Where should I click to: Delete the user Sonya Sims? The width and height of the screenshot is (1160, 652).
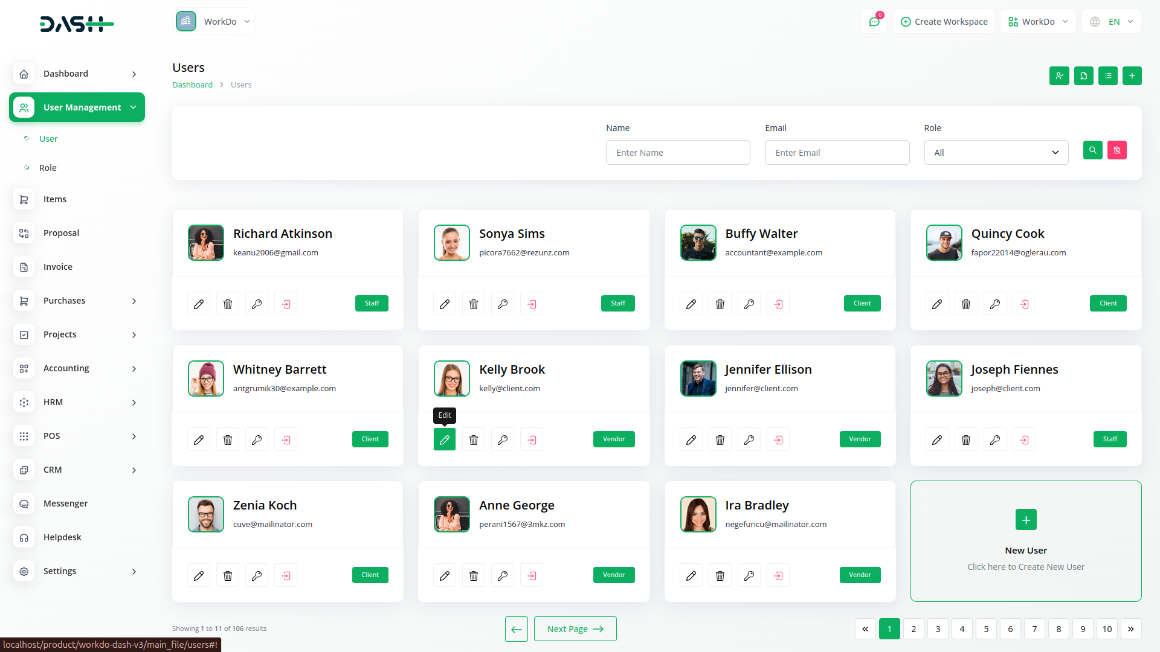pyautogui.click(x=473, y=304)
